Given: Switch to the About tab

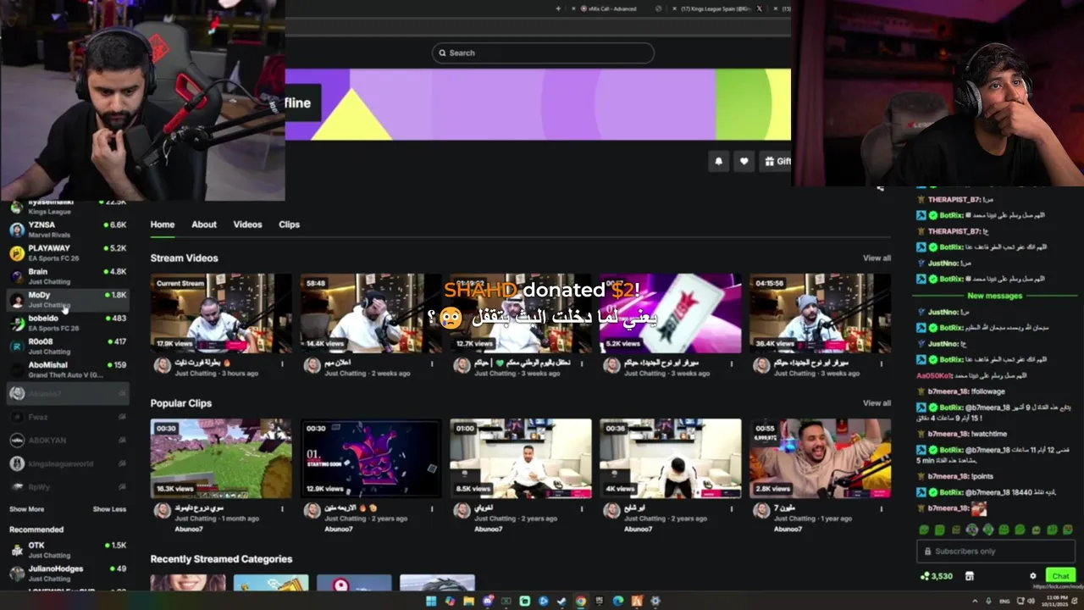Looking at the screenshot, I should tap(204, 225).
